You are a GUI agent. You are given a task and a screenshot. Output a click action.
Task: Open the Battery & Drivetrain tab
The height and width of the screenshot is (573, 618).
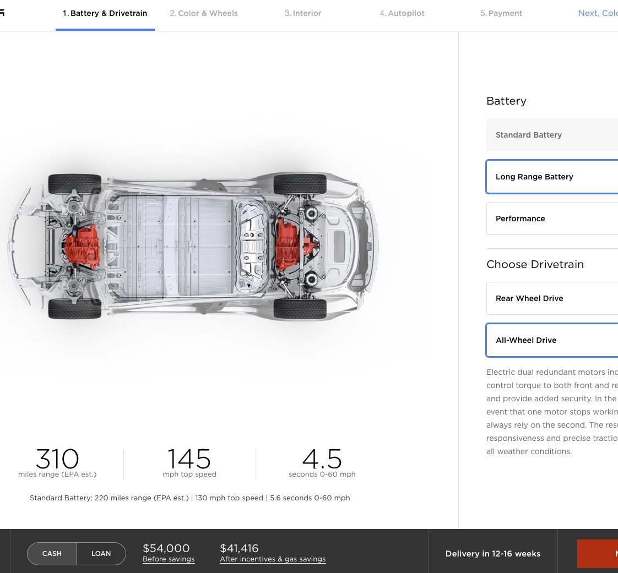(105, 13)
